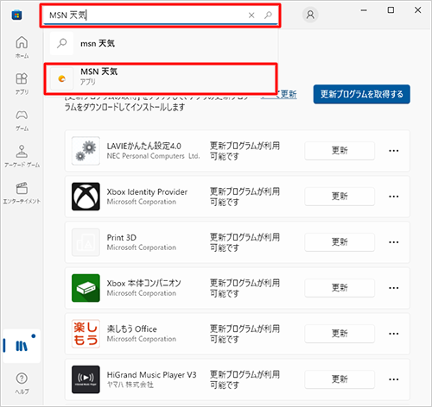The height and width of the screenshot is (407, 432).
Task: Open more options for Print 3D
Action: (x=394, y=242)
